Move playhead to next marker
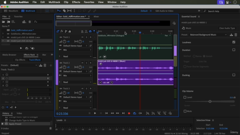 pos(123,113)
